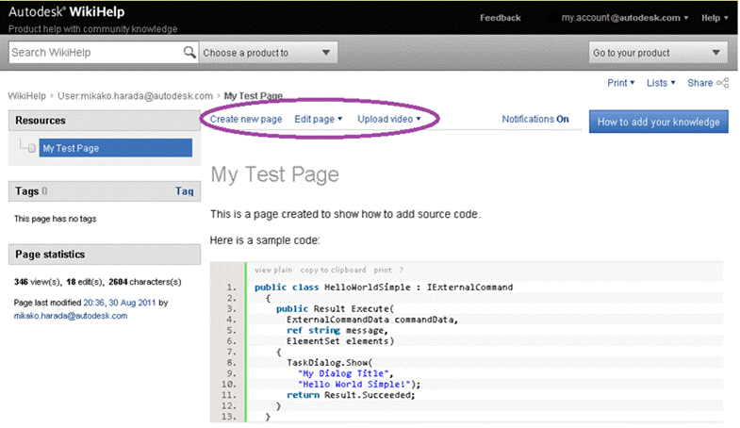Screen dimensions: 740x428
Task: Click 'public class HelloWorldSimple' code line
Action: pyautogui.click(x=384, y=287)
